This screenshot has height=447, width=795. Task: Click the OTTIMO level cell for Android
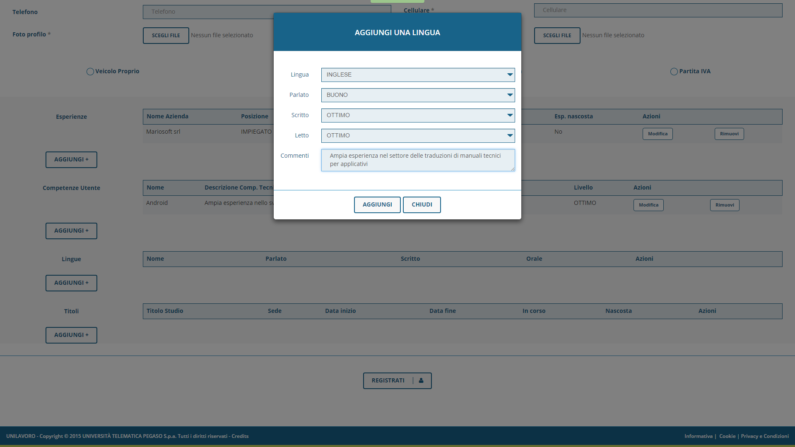(585, 203)
